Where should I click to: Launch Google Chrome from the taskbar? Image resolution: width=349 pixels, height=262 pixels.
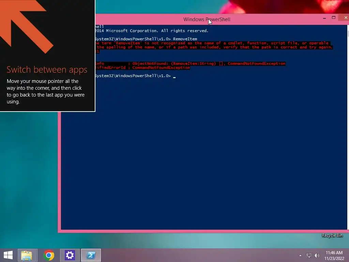[x=49, y=255]
